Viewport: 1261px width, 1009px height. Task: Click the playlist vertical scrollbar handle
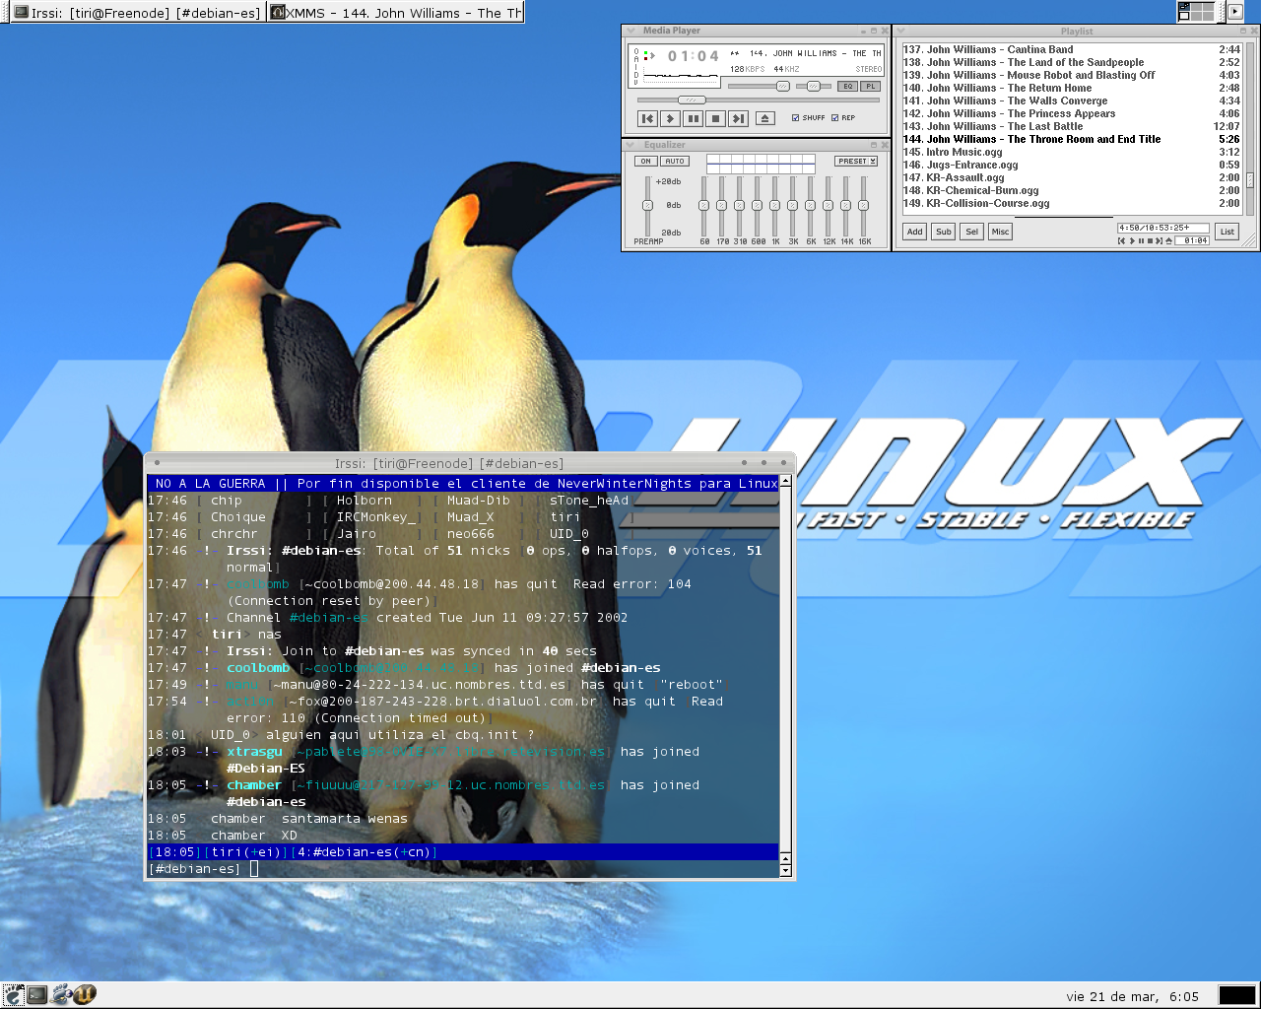pos(1250,180)
